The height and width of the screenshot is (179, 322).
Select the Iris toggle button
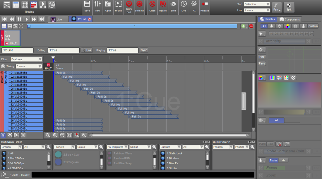283,160
